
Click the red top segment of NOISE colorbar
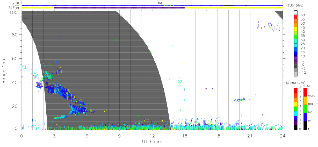pos(305,92)
